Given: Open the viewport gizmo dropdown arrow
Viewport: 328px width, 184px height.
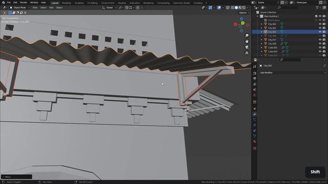Looking at the screenshot, I should click(x=214, y=8).
